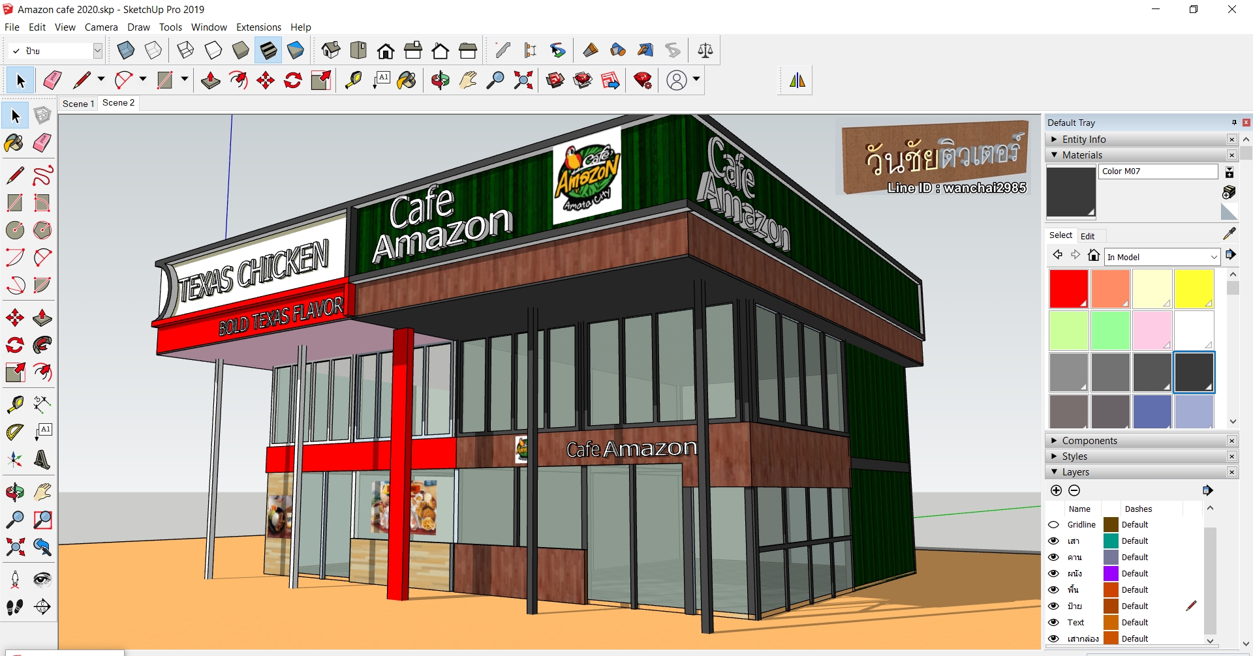
Task: Select the Freehand tool in left toolbar
Action: point(42,175)
